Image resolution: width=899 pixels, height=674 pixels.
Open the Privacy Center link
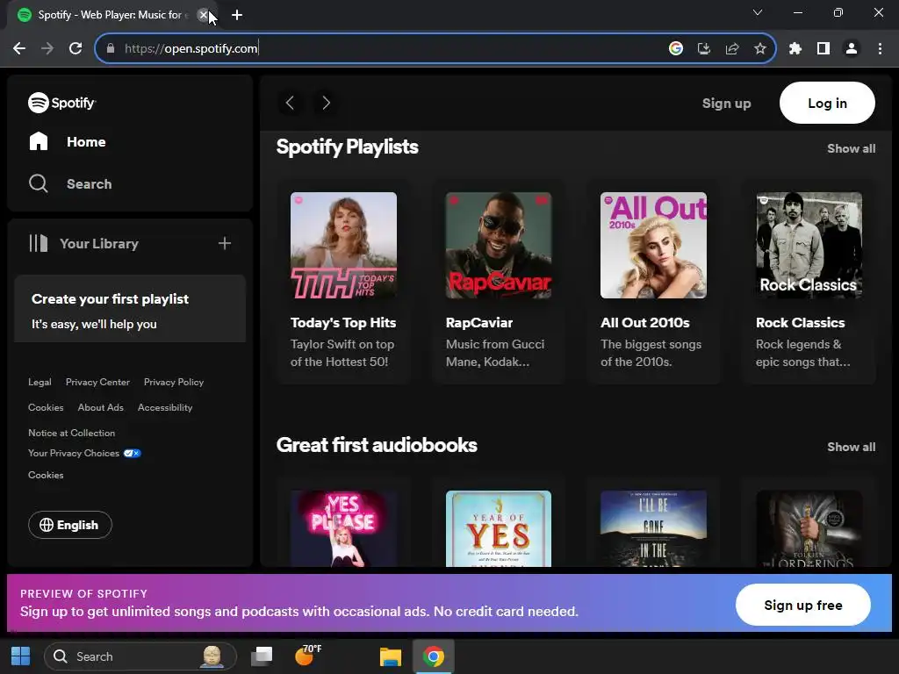pos(97,383)
